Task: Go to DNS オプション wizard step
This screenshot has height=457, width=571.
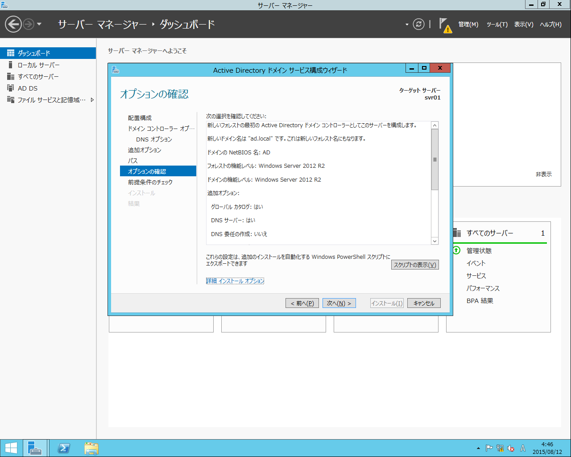Action: click(154, 139)
